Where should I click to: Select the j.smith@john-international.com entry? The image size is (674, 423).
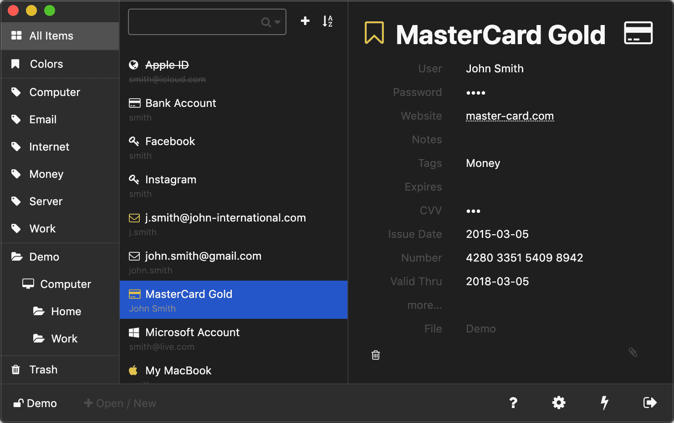(x=234, y=223)
